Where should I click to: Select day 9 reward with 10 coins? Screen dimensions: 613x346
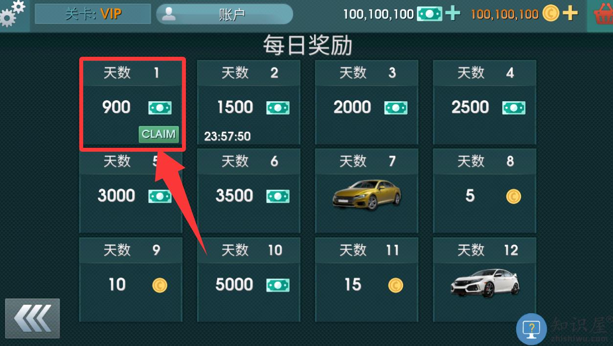131,279
